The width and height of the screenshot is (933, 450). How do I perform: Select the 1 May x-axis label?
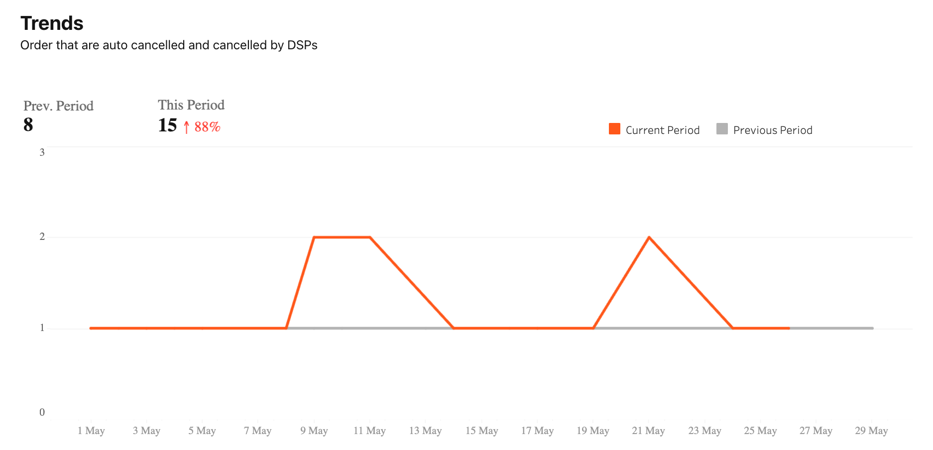pyautogui.click(x=91, y=431)
